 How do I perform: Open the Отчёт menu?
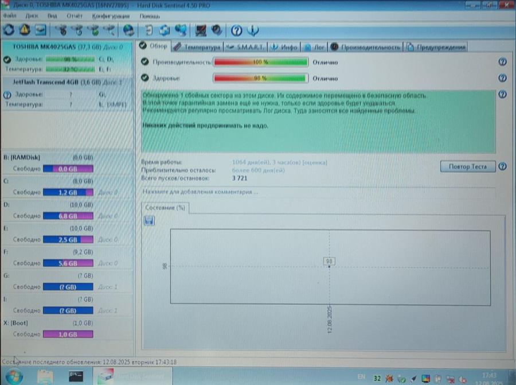[75, 15]
